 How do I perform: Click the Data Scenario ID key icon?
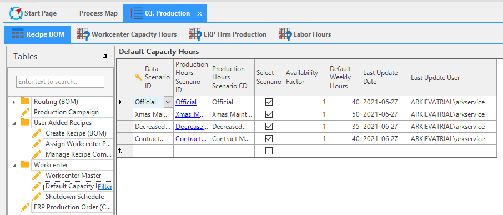click(x=138, y=77)
